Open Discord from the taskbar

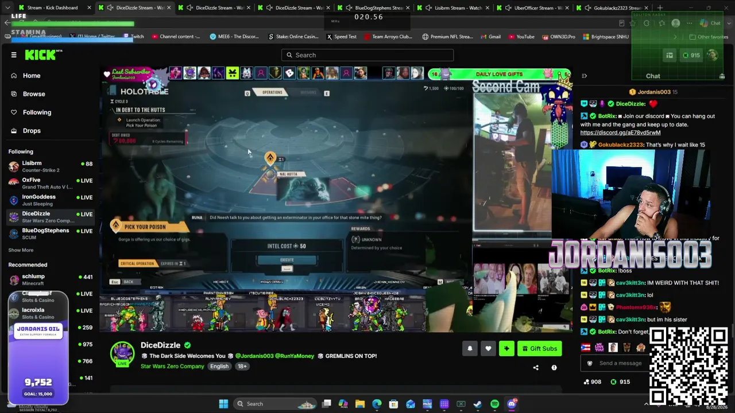pyautogui.click(x=512, y=404)
